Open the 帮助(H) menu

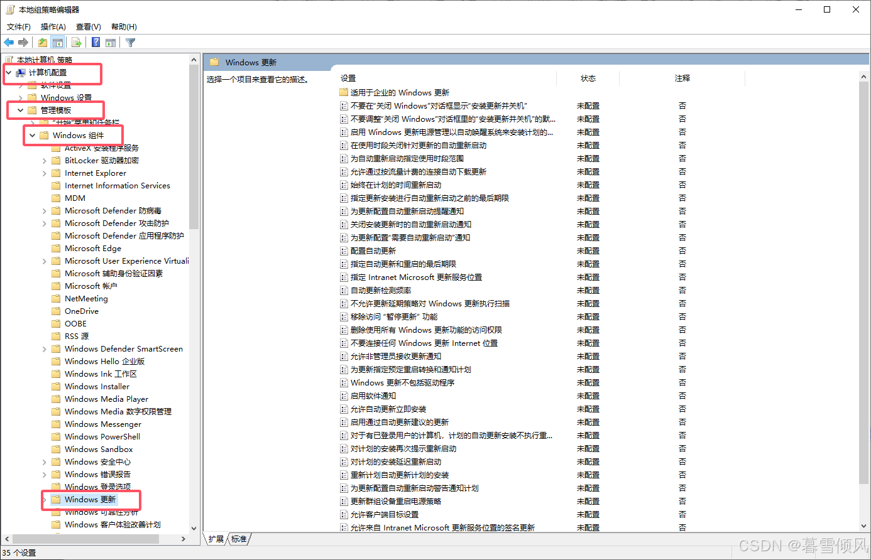(124, 27)
